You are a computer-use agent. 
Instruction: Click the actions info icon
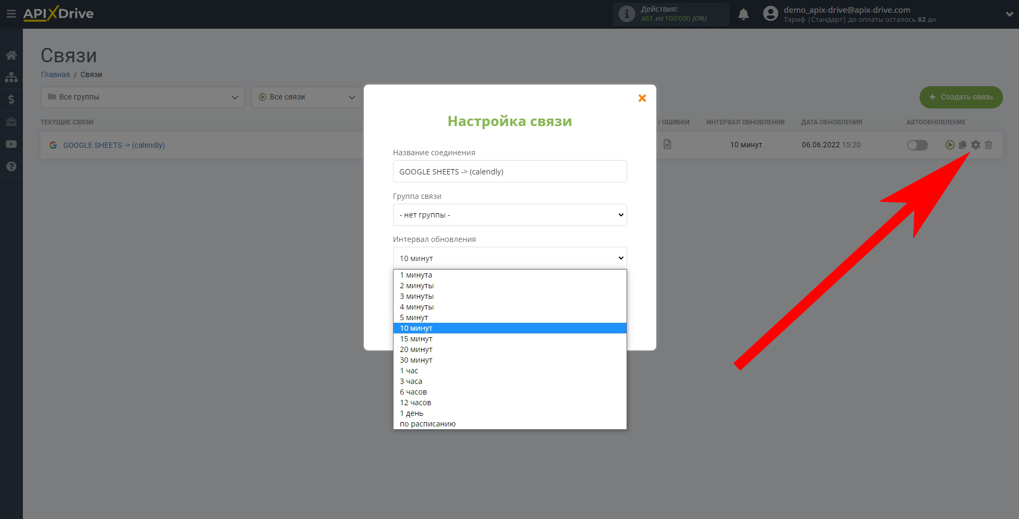(627, 14)
